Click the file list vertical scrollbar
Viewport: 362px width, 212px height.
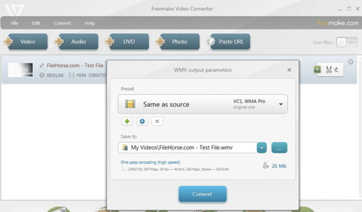(359, 127)
